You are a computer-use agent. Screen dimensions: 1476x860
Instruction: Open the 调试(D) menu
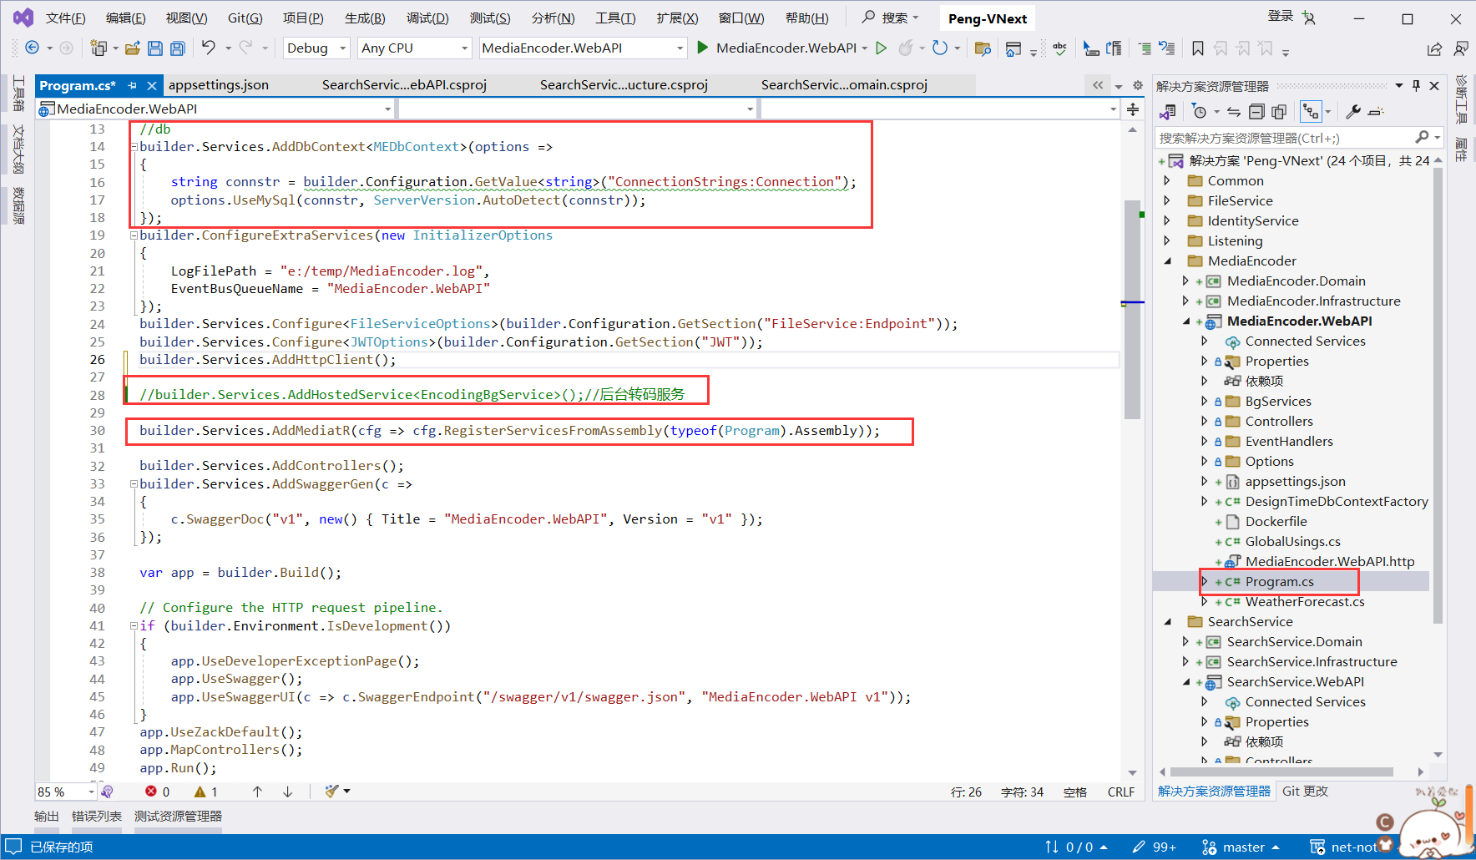click(x=427, y=18)
